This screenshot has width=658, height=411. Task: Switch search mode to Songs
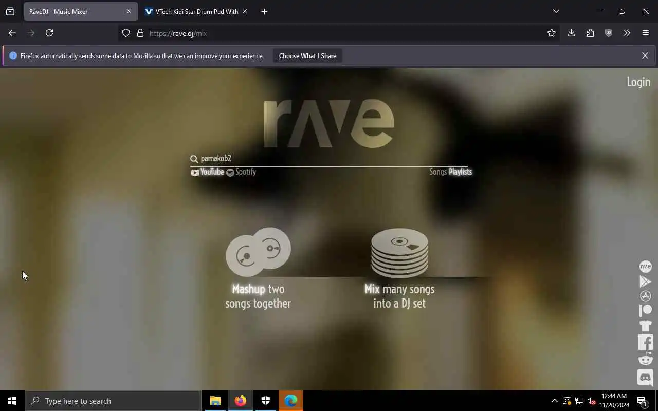click(438, 172)
